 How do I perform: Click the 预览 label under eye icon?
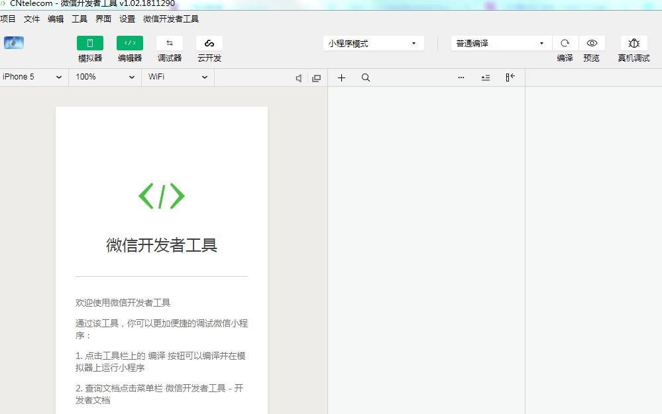(x=592, y=58)
